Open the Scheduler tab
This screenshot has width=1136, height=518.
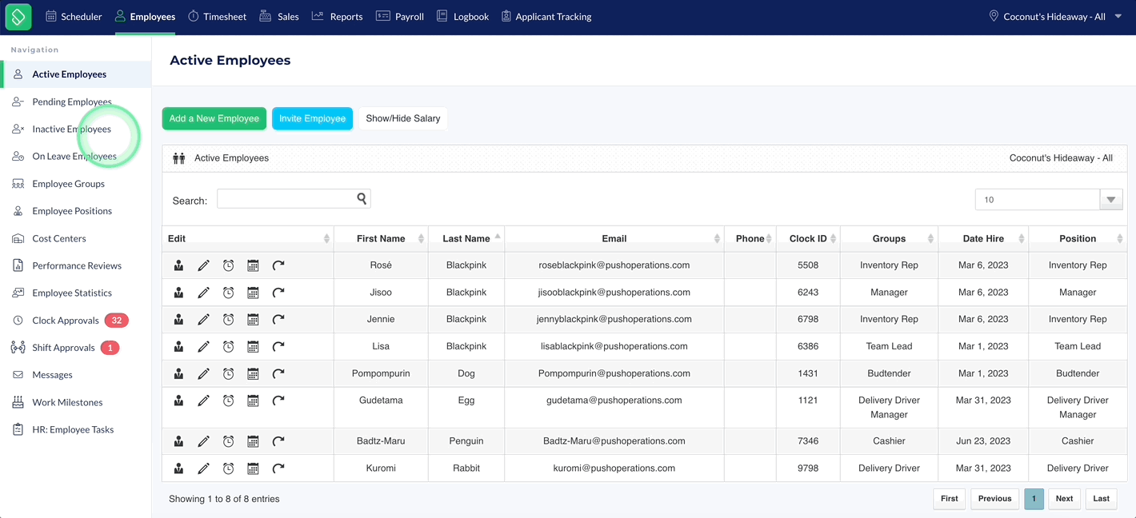(74, 16)
